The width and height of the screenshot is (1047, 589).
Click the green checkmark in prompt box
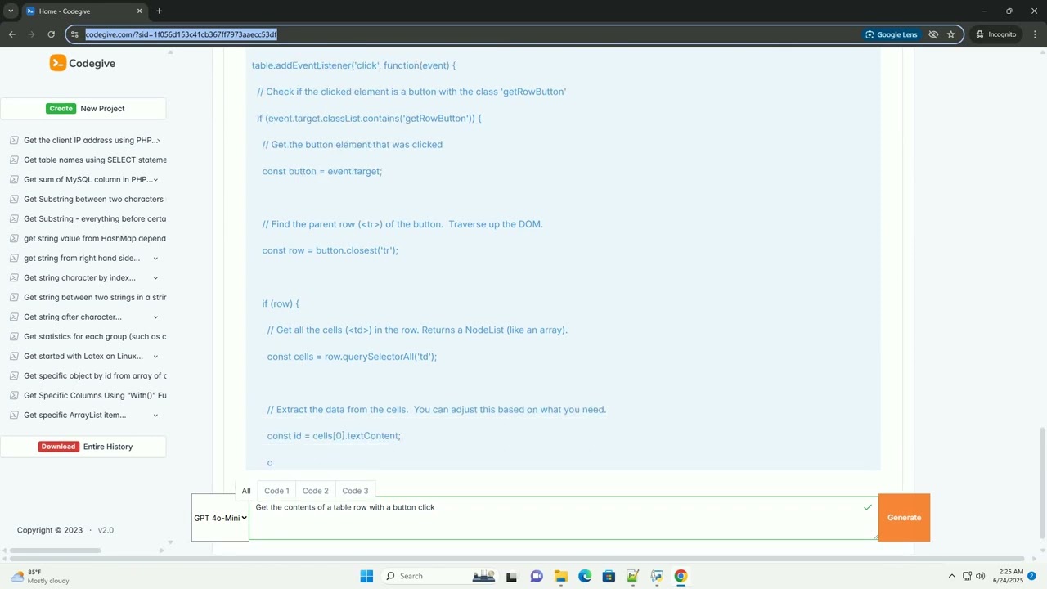point(867,507)
